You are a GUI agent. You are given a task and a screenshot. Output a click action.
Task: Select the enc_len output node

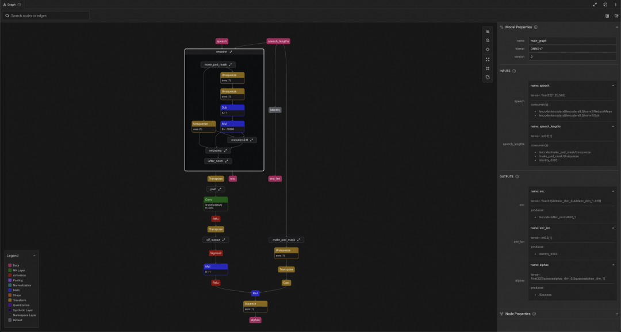pyautogui.click(x=275, y=179)
